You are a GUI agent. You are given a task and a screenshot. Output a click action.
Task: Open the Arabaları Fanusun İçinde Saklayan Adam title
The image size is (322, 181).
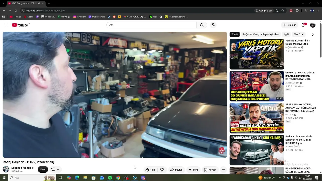(299, 140)
